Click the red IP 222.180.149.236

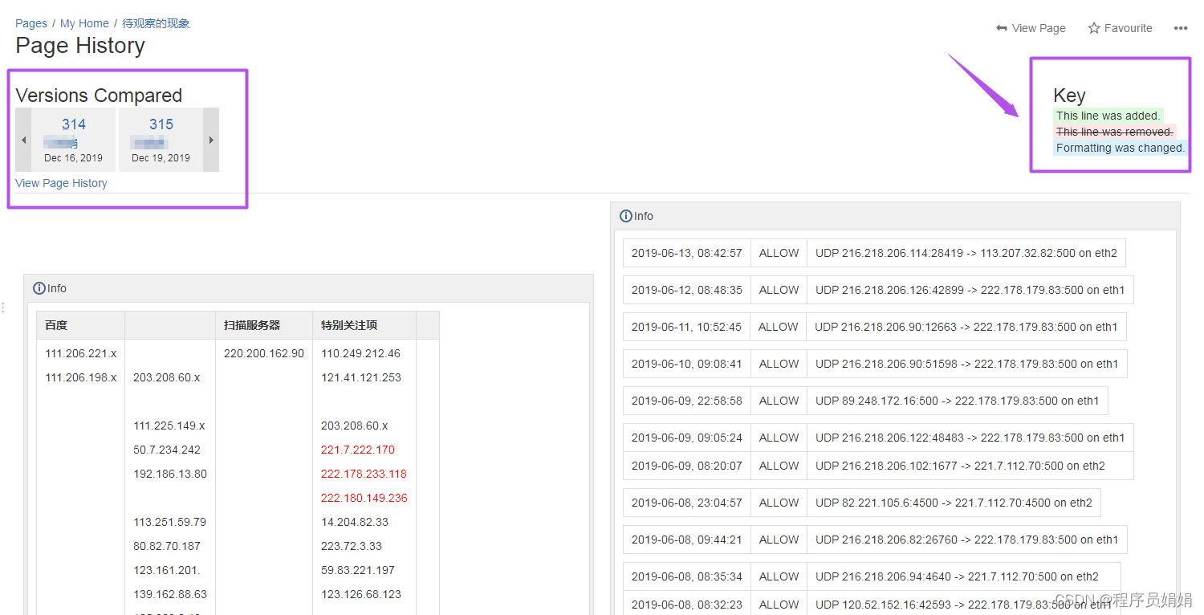[364, 498]
